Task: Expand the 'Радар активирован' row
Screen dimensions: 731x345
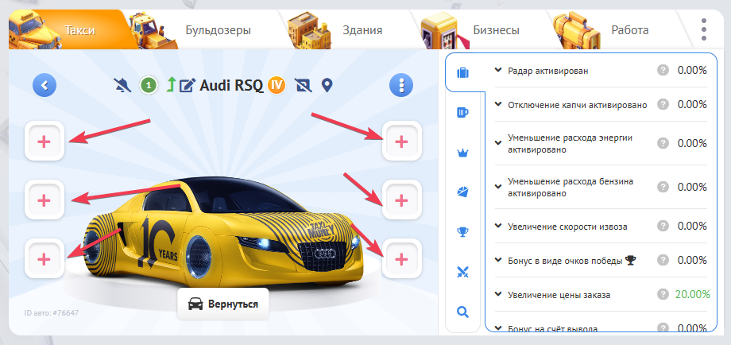Action: click(x=498, y=71)
